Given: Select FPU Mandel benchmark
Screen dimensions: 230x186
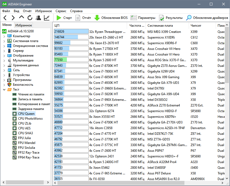Looking at the screenshot, I should (x=26, y=143).
